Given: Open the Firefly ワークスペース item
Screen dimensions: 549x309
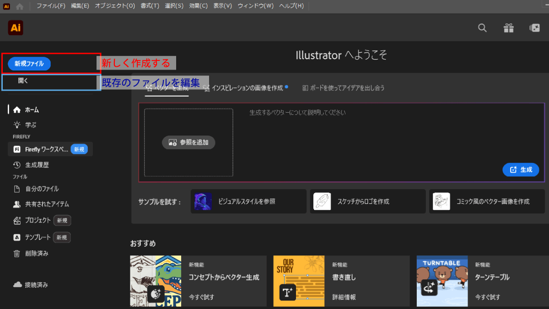Looking at the screenshot, I should pyautogui.click(x=50, y=149).
